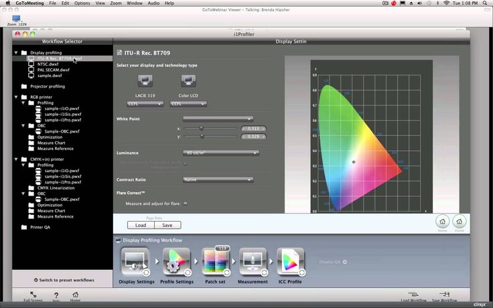Select Switch to preset workflows option
493x308 pixels.
[x=64, y=280]
